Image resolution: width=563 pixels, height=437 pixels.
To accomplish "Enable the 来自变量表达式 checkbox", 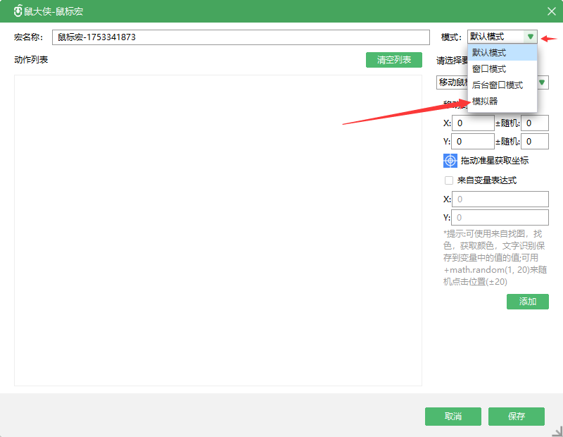I will (x=449, y=180).
